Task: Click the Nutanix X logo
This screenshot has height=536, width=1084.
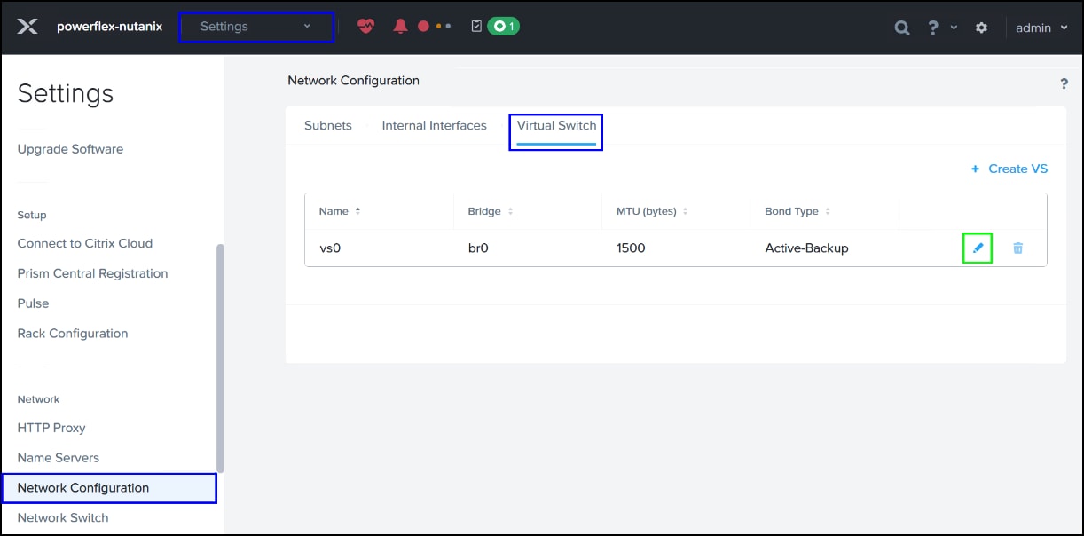Action: [27, 27]
